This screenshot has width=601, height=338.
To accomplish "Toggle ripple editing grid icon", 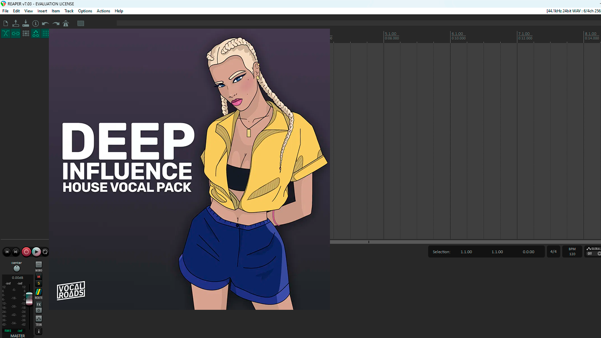I will [26, 33].
